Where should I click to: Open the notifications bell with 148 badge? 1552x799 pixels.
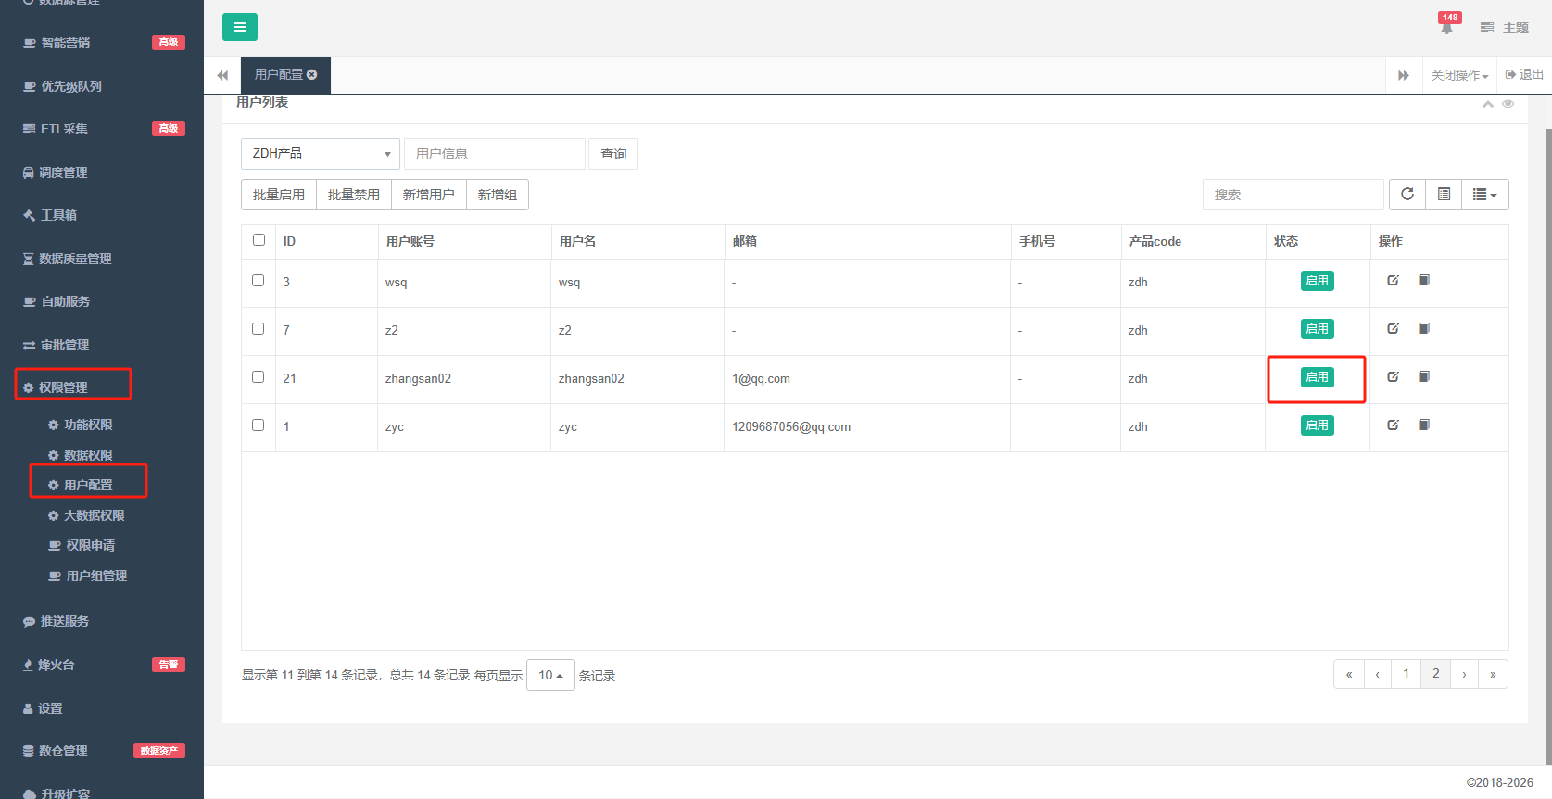click(x=1447, y=26)
